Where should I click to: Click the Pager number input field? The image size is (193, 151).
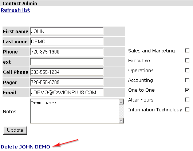pyautogui.click(x=67, y=82)
